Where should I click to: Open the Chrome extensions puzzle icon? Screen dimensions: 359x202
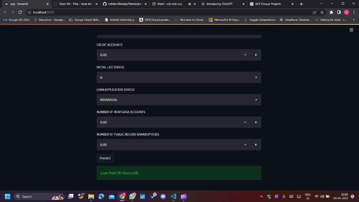331,12
